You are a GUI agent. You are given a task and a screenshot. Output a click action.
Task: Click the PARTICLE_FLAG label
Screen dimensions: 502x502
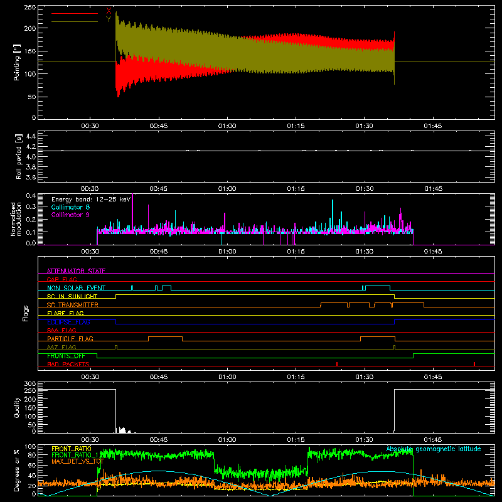click(70, 338)
